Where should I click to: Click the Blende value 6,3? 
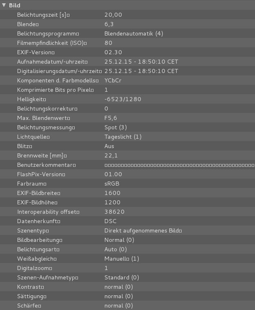(109, 24)
